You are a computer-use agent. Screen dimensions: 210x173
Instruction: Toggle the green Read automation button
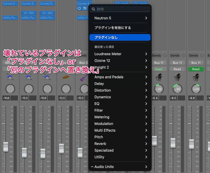pyautogui.click(x=196, y=69)
